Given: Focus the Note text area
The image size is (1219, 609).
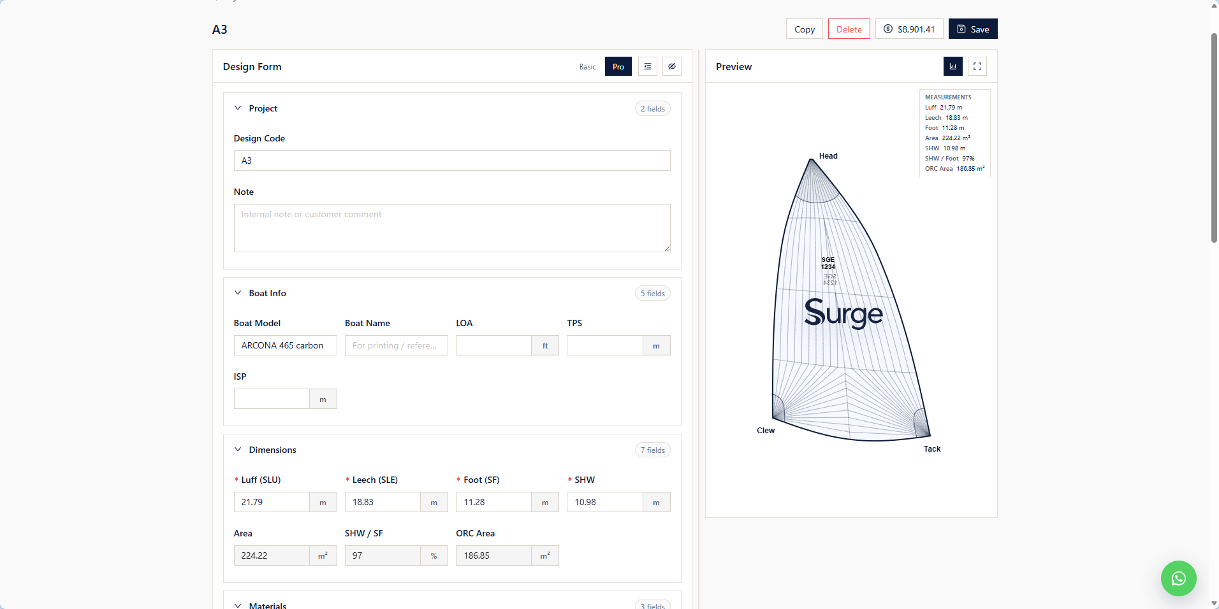Looking at the screenshot, I should [452, 228].
